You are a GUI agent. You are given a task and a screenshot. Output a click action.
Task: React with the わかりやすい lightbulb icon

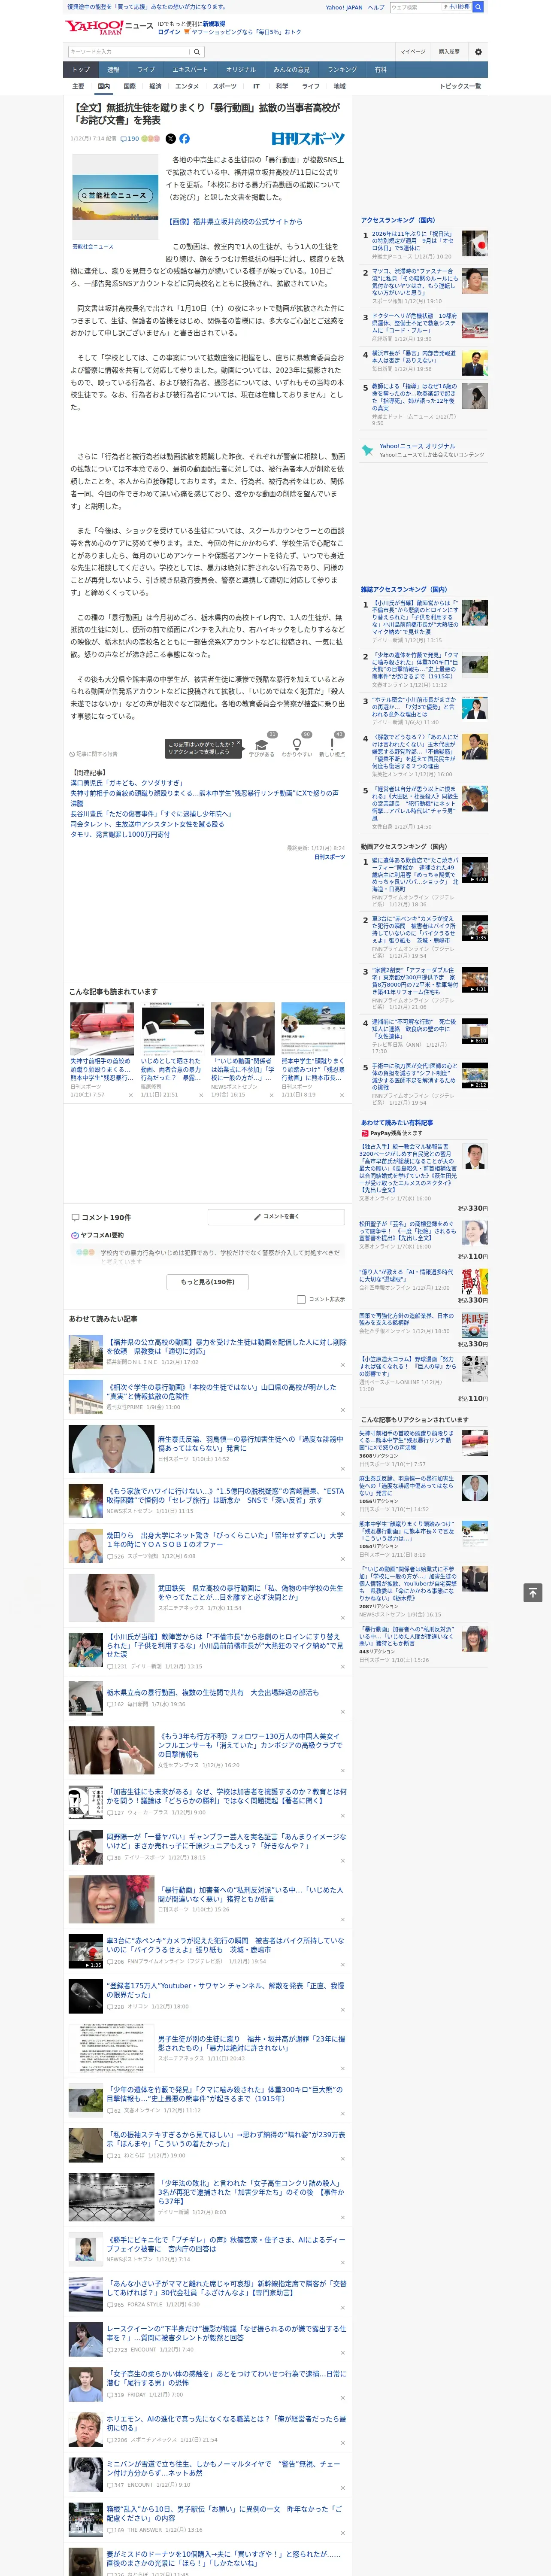pos(297,744)
